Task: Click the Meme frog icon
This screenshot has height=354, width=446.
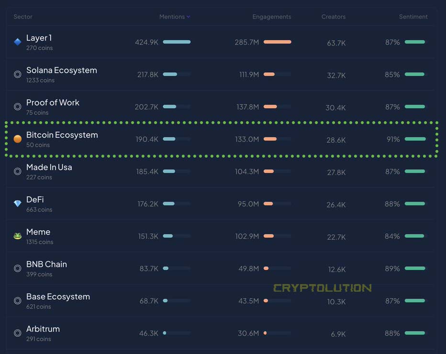Action: tap(18, 236)
